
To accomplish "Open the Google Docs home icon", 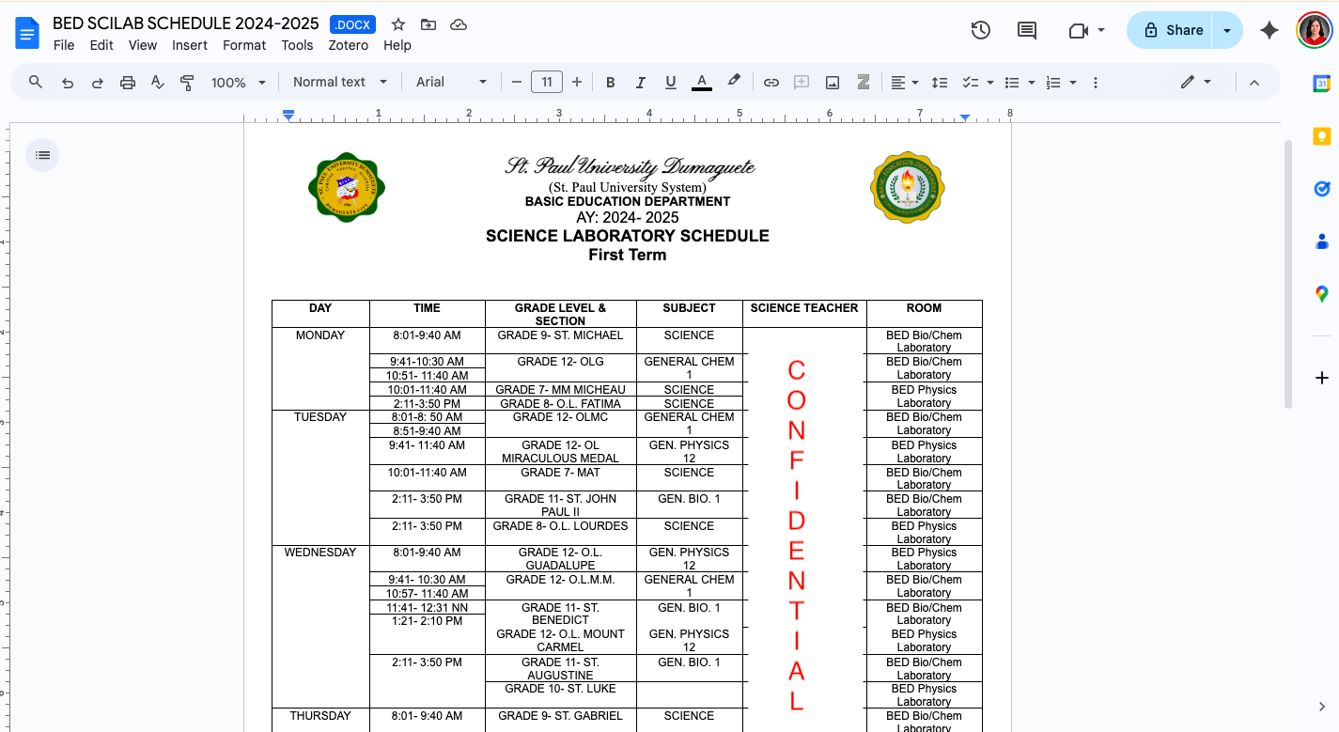I will pos(26,34).
